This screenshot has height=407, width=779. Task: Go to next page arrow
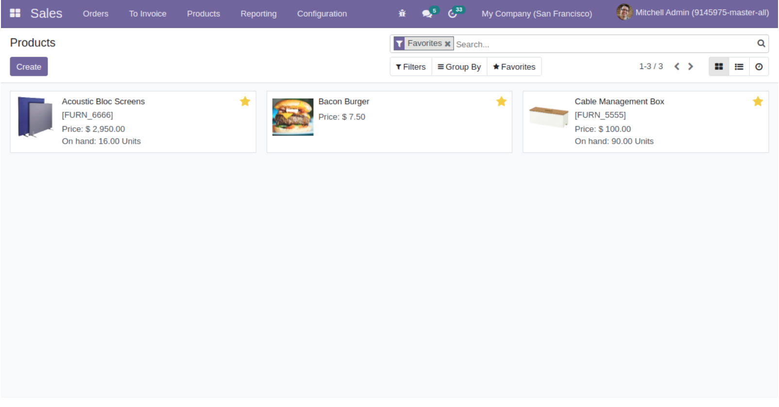pos(690,67)
